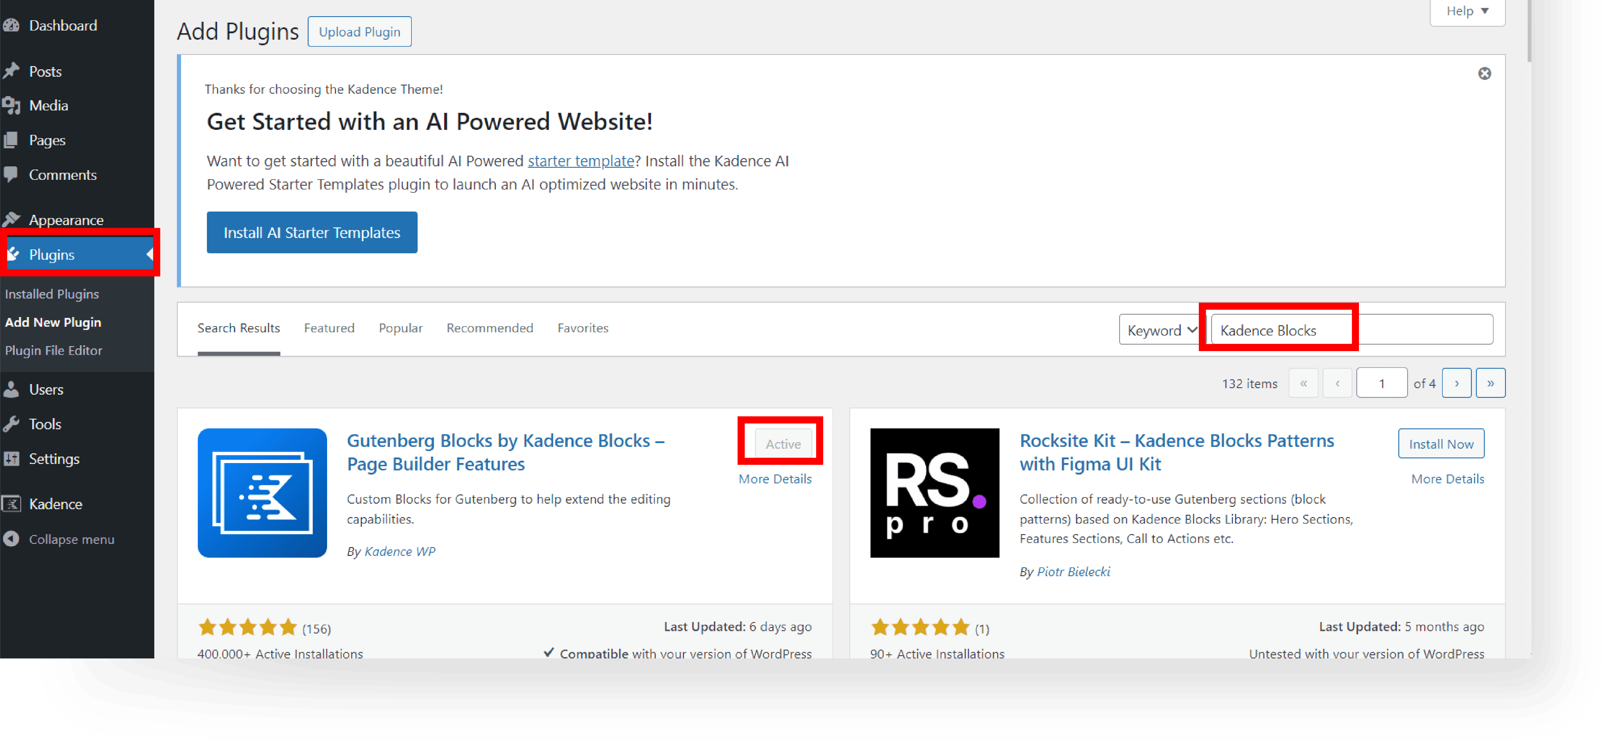Image resolution: width=1617 pixels, height=751 pixels.
Task: Click "Last Updated: 6 days ago" text
Action: (x=738, y=626)
